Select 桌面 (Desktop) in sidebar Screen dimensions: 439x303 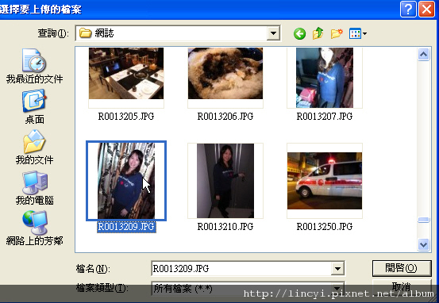click(x=34, y=107)
